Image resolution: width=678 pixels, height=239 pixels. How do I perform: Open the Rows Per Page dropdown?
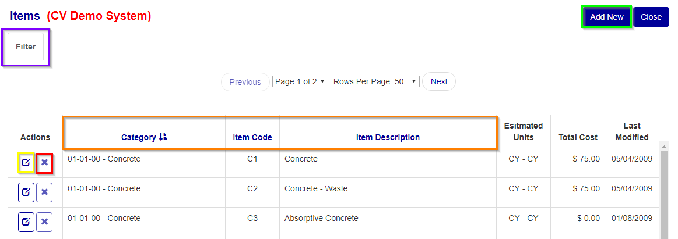(x=375, y=81)
